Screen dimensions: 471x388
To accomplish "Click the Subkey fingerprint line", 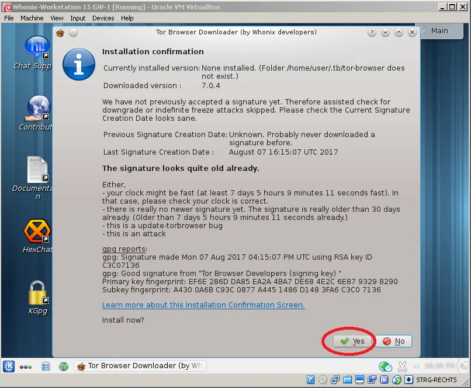I will (241, 290).
